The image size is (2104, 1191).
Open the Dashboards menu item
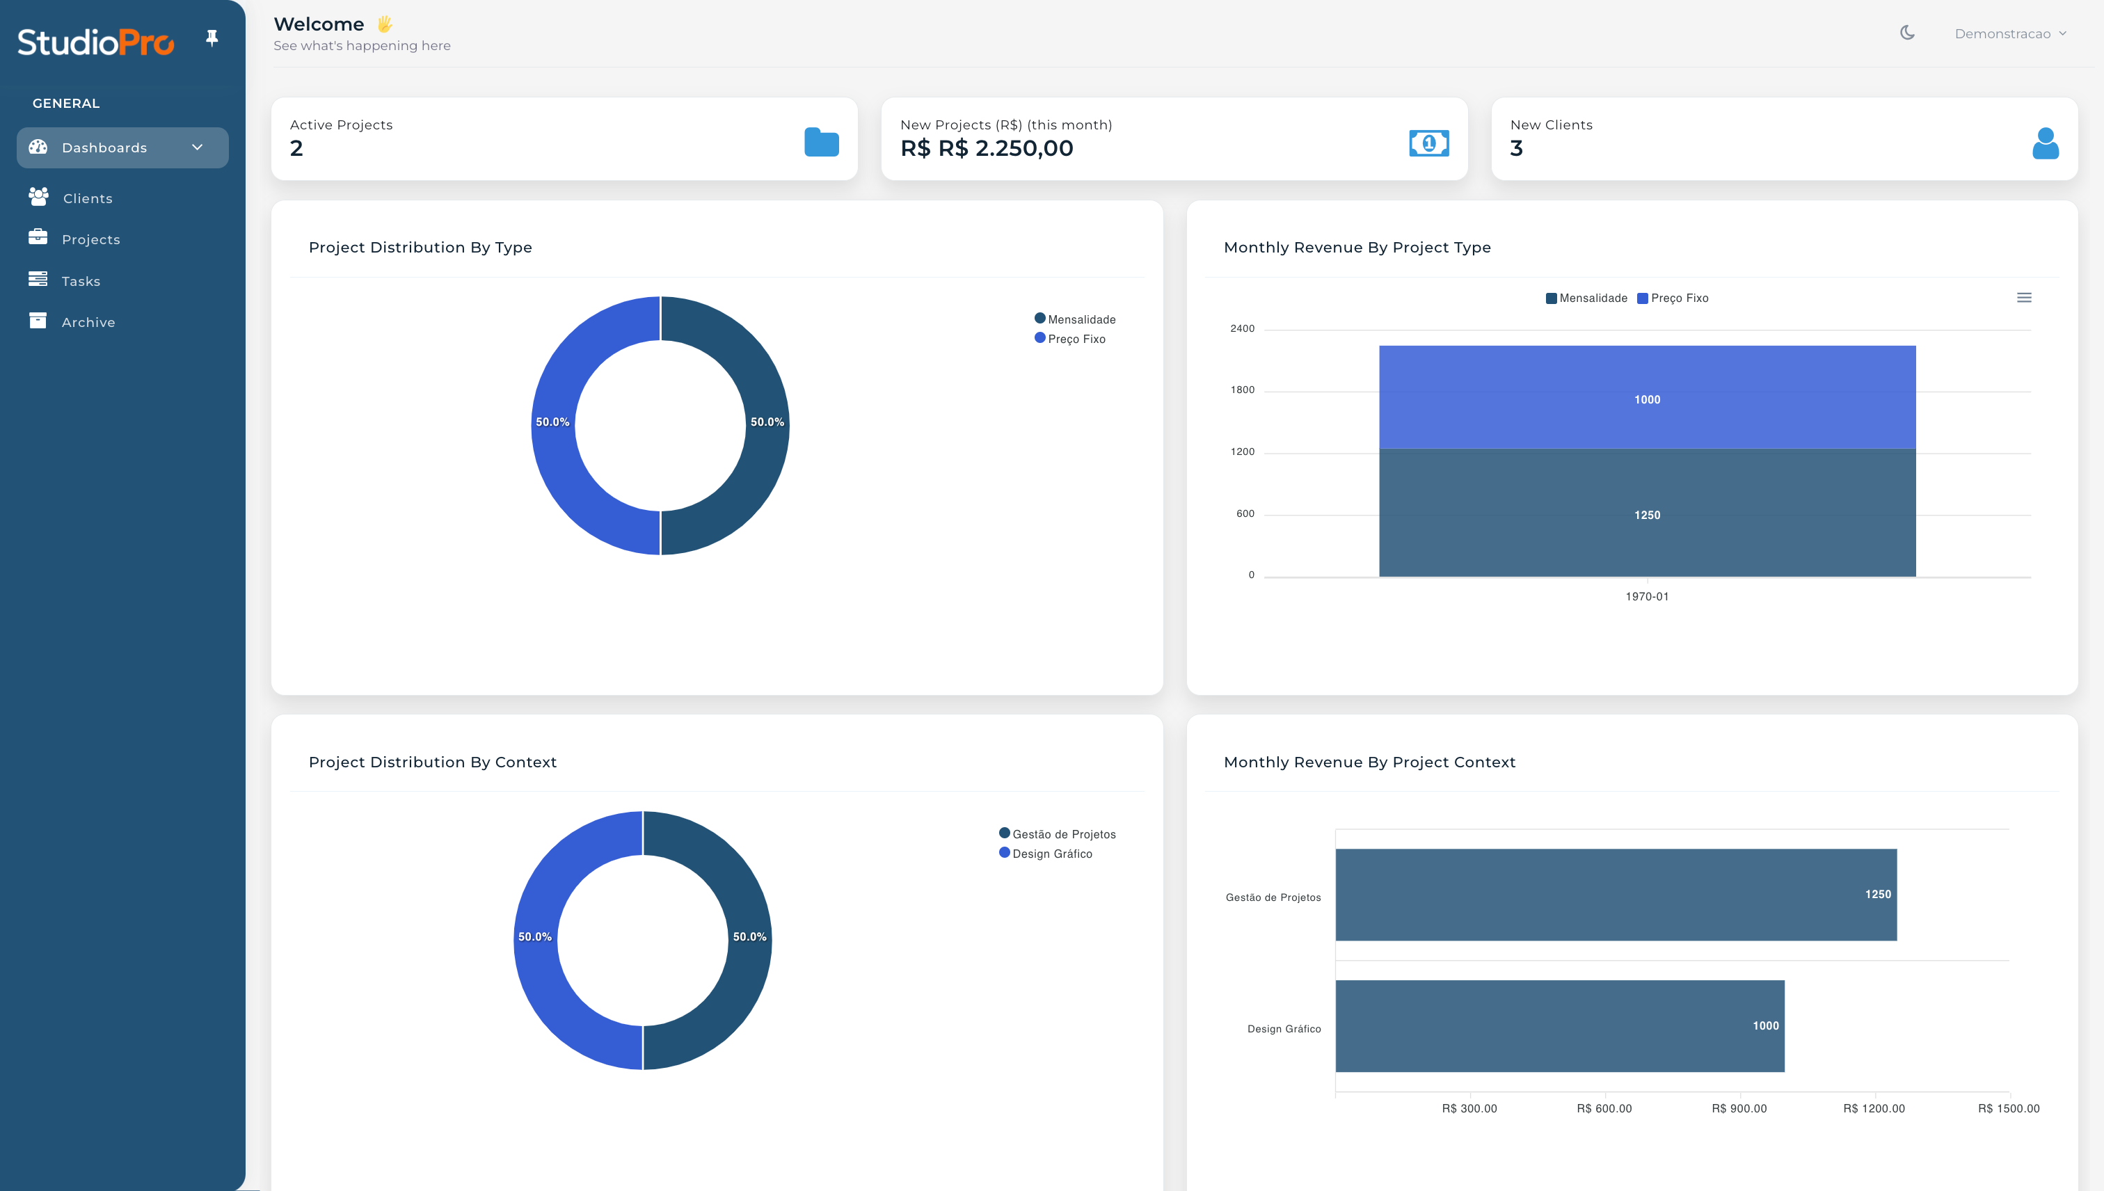coord(122,148)
